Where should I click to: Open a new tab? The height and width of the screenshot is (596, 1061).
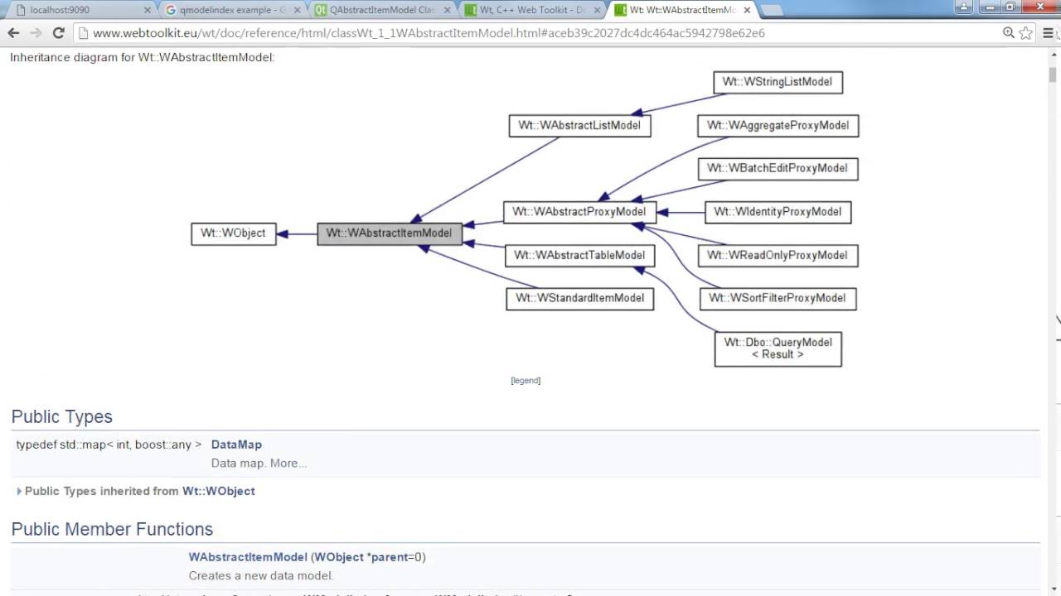click(x=771, y=10)
